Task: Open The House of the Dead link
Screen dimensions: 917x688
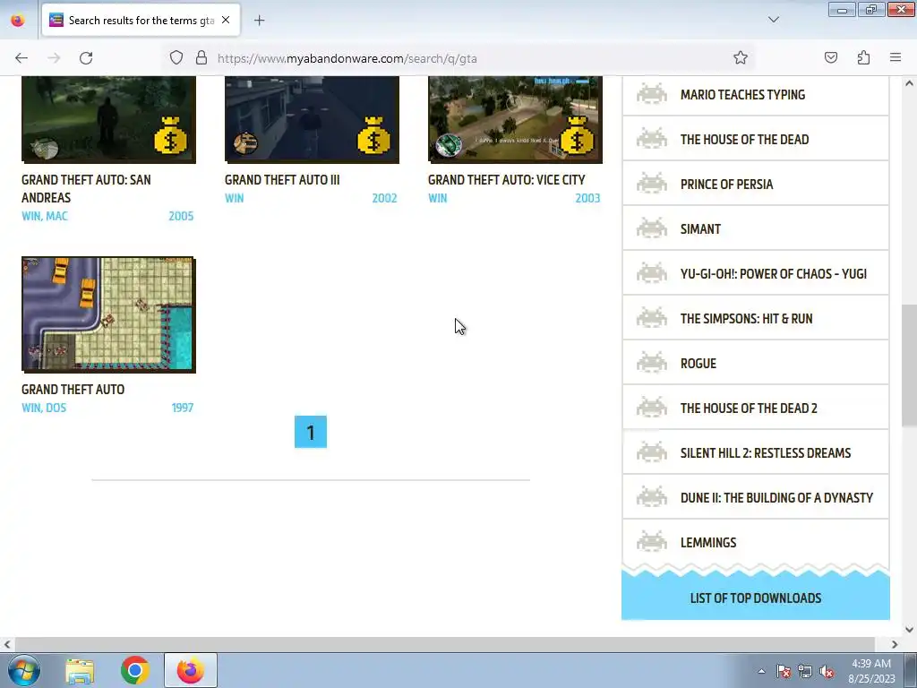Action: tap(744, 139)
